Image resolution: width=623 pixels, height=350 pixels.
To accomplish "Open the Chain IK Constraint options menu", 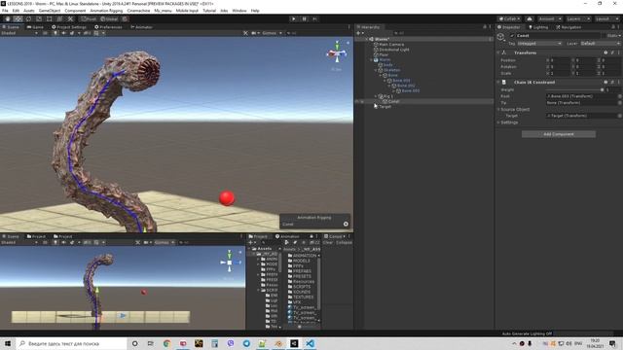I will click(619, 82).
